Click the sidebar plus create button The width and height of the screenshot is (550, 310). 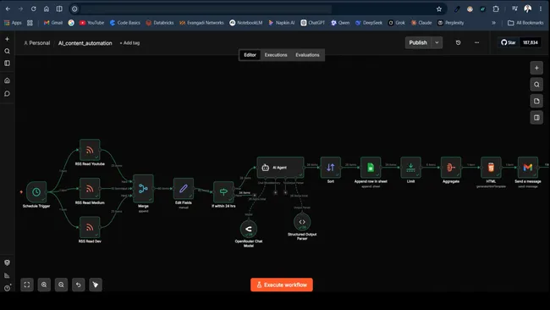7,39
